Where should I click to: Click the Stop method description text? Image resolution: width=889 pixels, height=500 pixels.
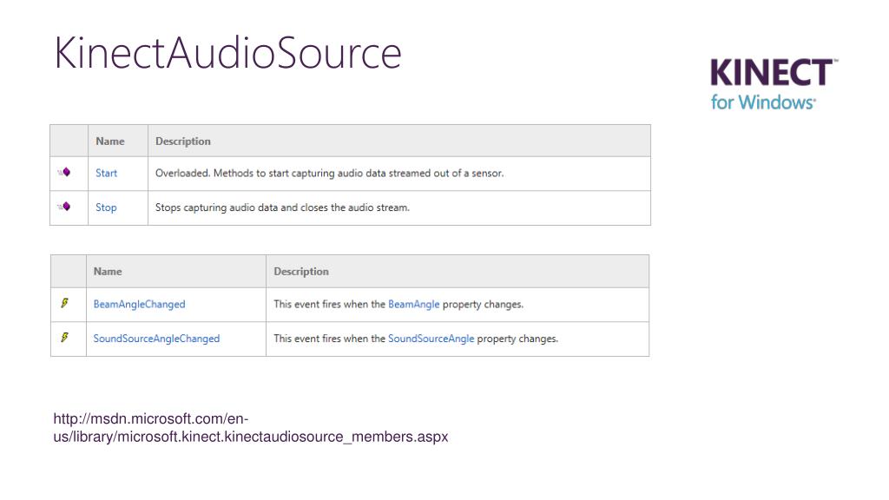[x=282, y=207]
